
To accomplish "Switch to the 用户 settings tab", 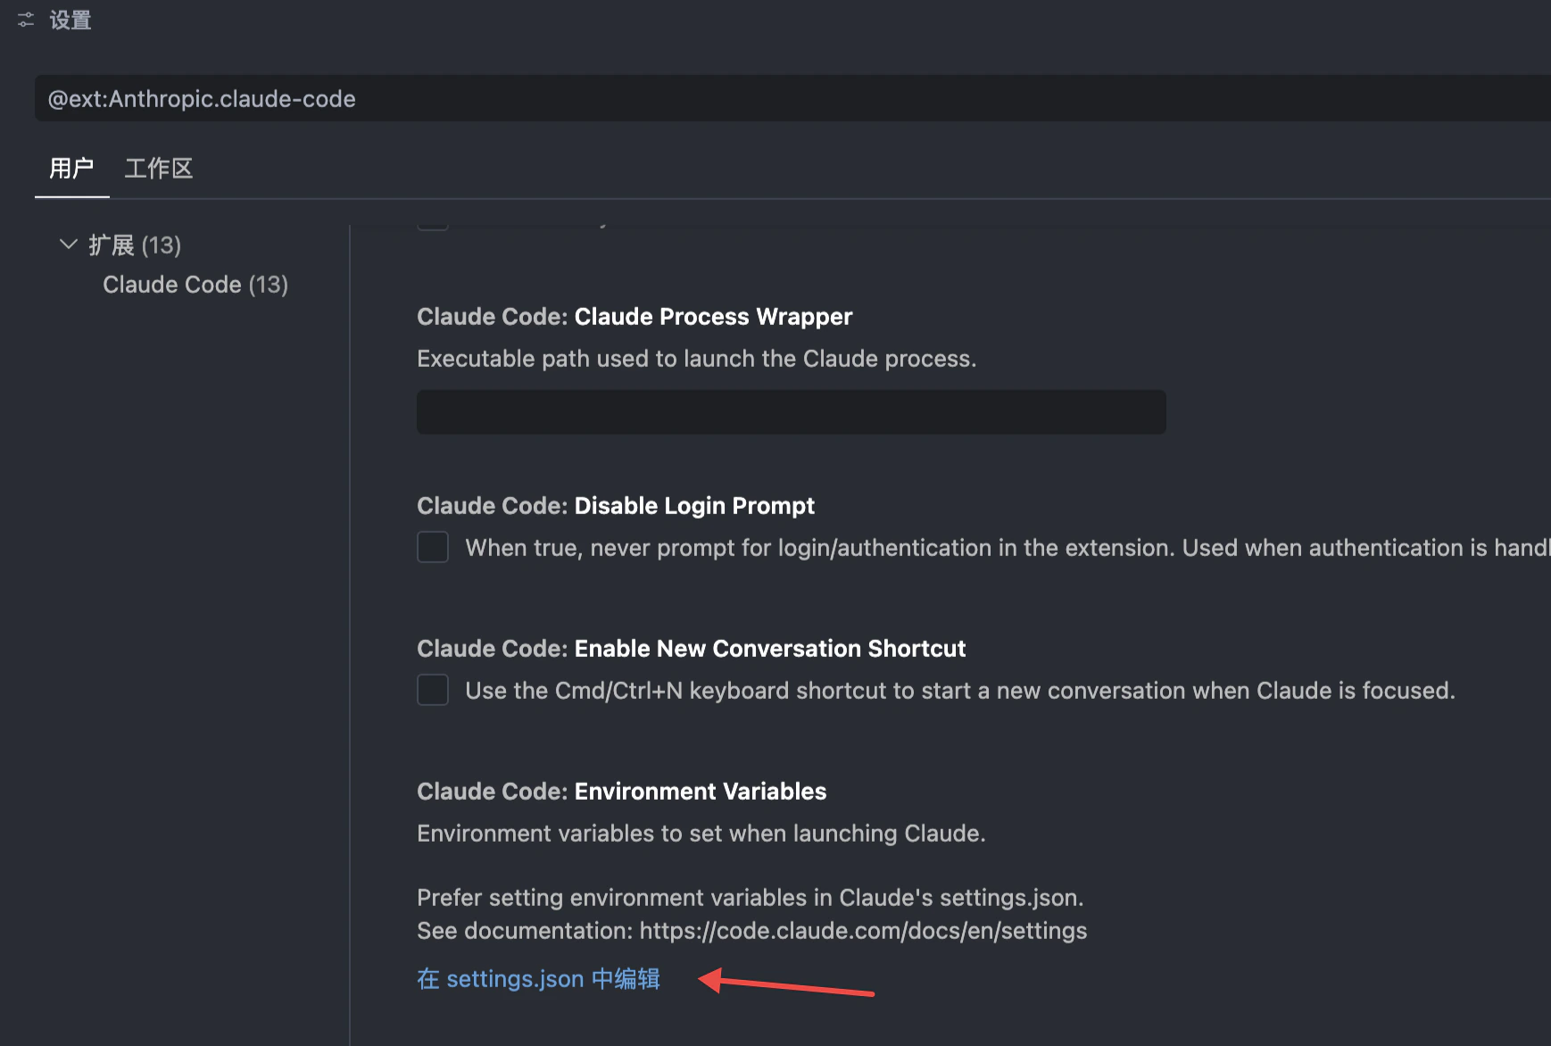I will coord(71,168).
